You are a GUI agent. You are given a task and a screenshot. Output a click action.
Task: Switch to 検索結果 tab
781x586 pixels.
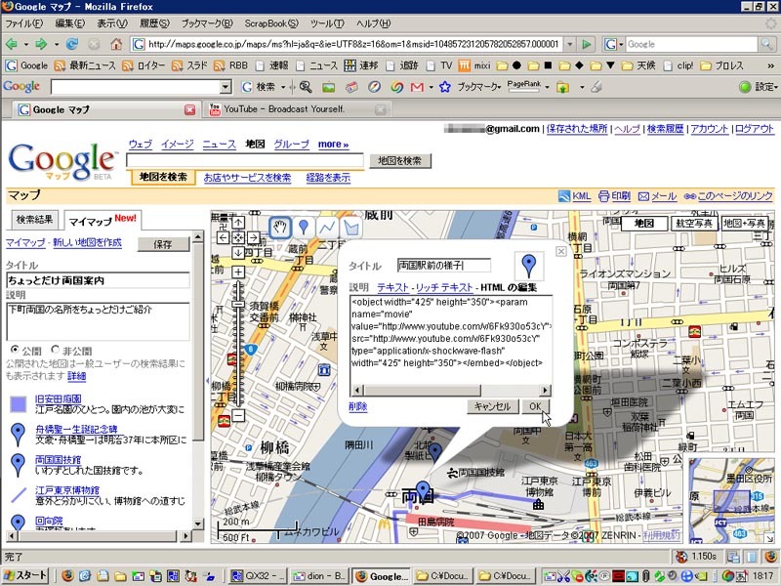pyautogui.click(x=34, y=220)
